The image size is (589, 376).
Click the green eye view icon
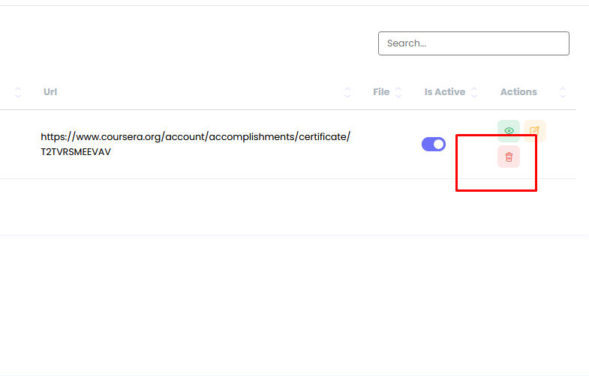point(509,131)
